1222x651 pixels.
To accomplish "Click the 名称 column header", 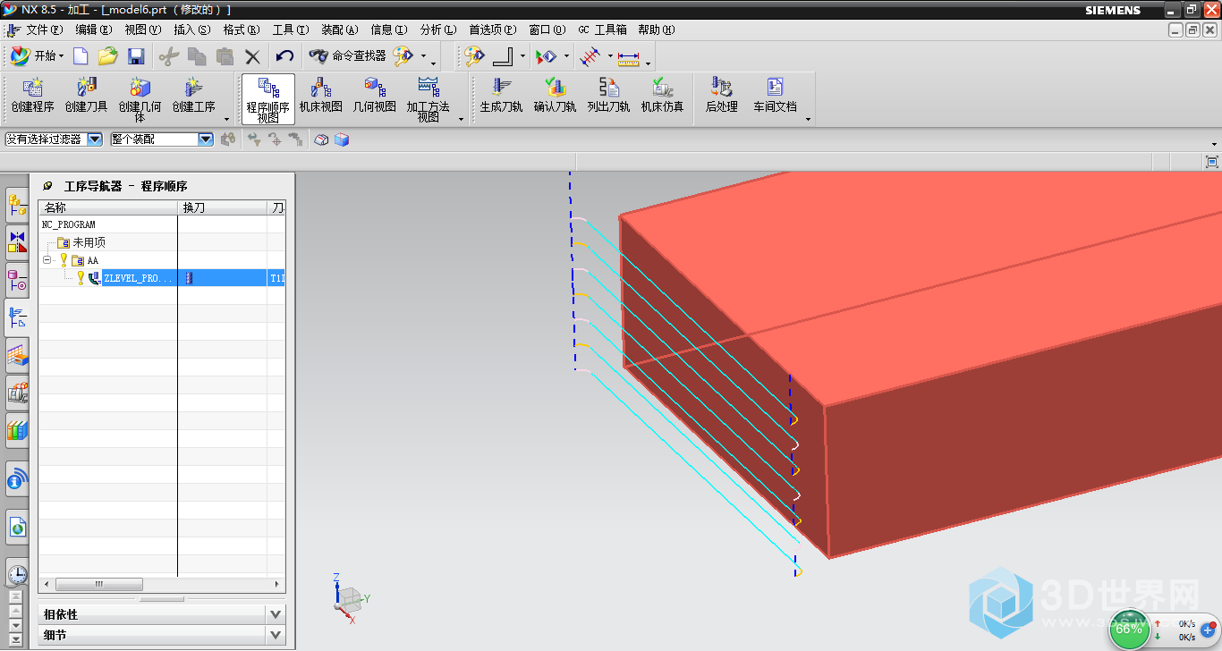I will pos(108,207).
